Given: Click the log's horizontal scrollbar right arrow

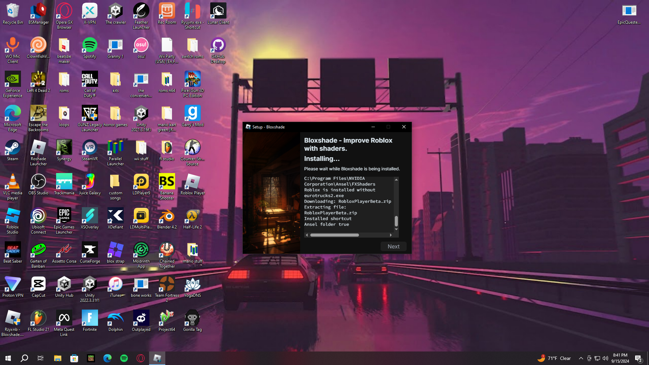Looking at the screenshot, I should tap(391, 235).
